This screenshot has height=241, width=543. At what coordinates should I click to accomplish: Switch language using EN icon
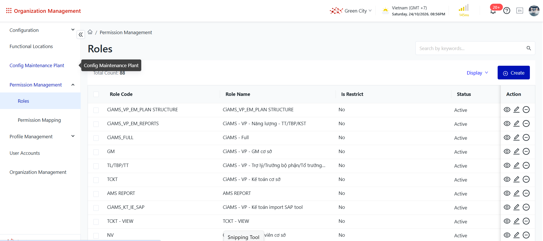(520, 11)
